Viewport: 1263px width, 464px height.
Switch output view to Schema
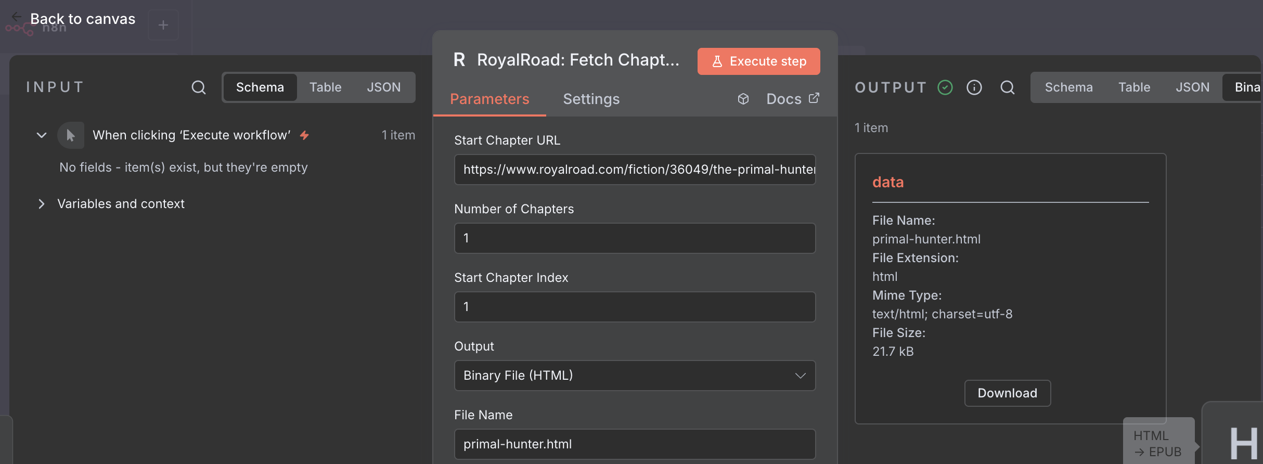click(x=1069, y=87)
